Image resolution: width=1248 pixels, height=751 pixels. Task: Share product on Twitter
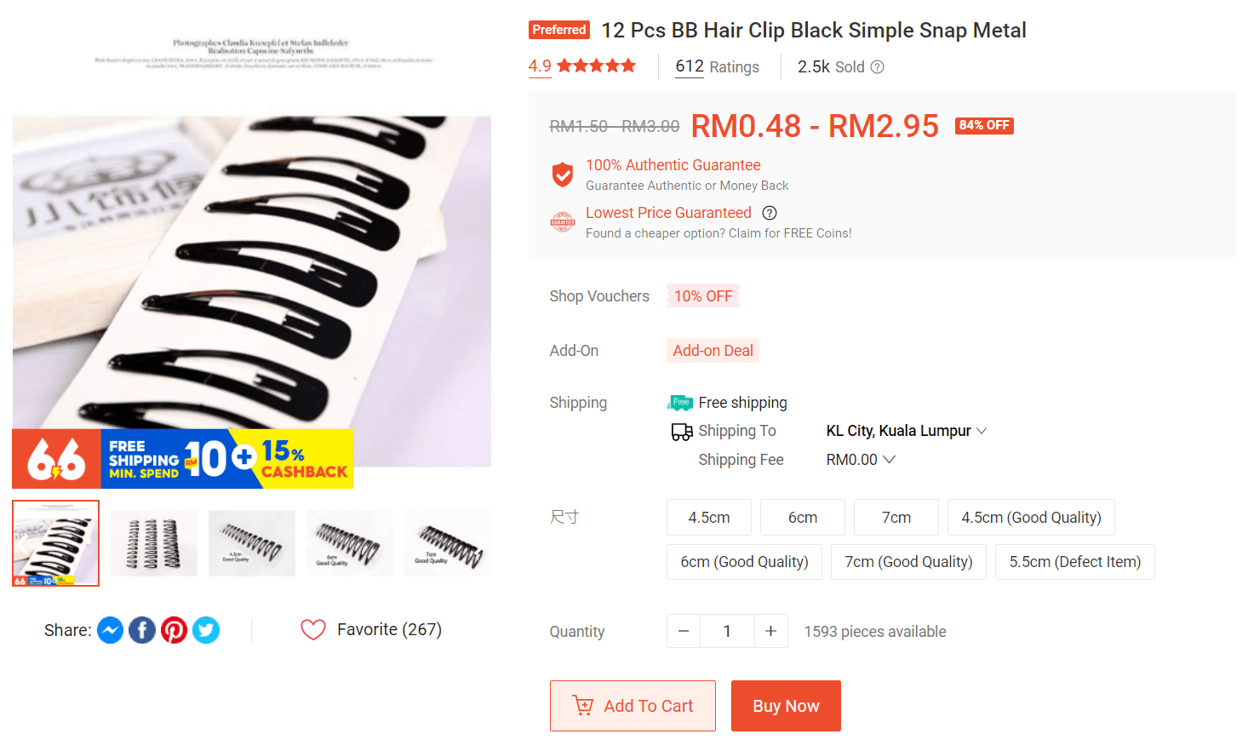click(206, 630)
